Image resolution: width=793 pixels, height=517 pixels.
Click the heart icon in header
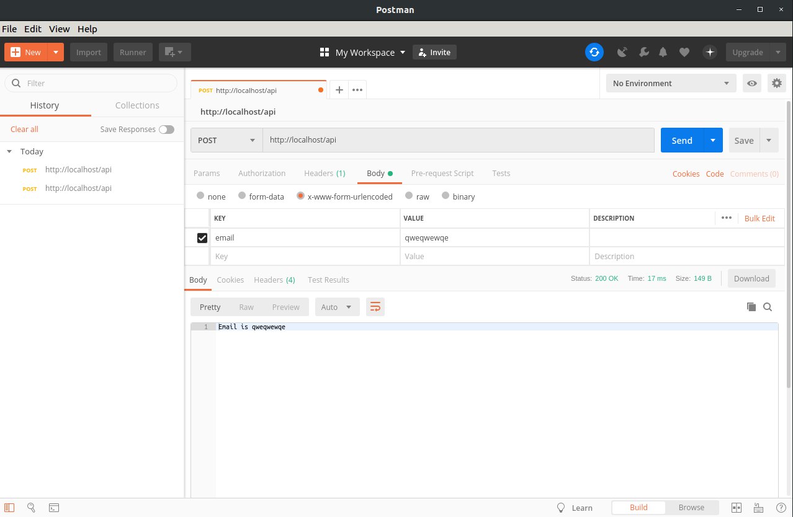click(684, 53)
